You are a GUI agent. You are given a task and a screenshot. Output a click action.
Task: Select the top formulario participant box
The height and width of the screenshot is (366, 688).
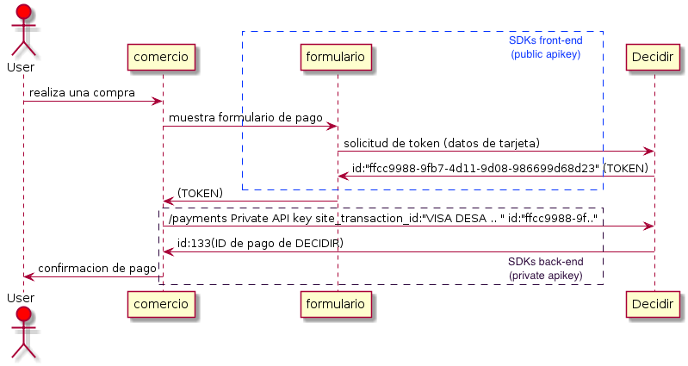tap(337, 57)
